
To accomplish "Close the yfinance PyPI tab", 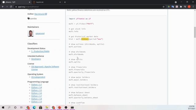I will point(29,2).
